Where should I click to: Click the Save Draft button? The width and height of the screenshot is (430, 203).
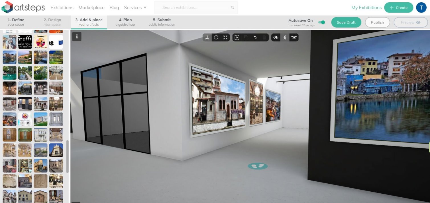[x=346, y=22]
